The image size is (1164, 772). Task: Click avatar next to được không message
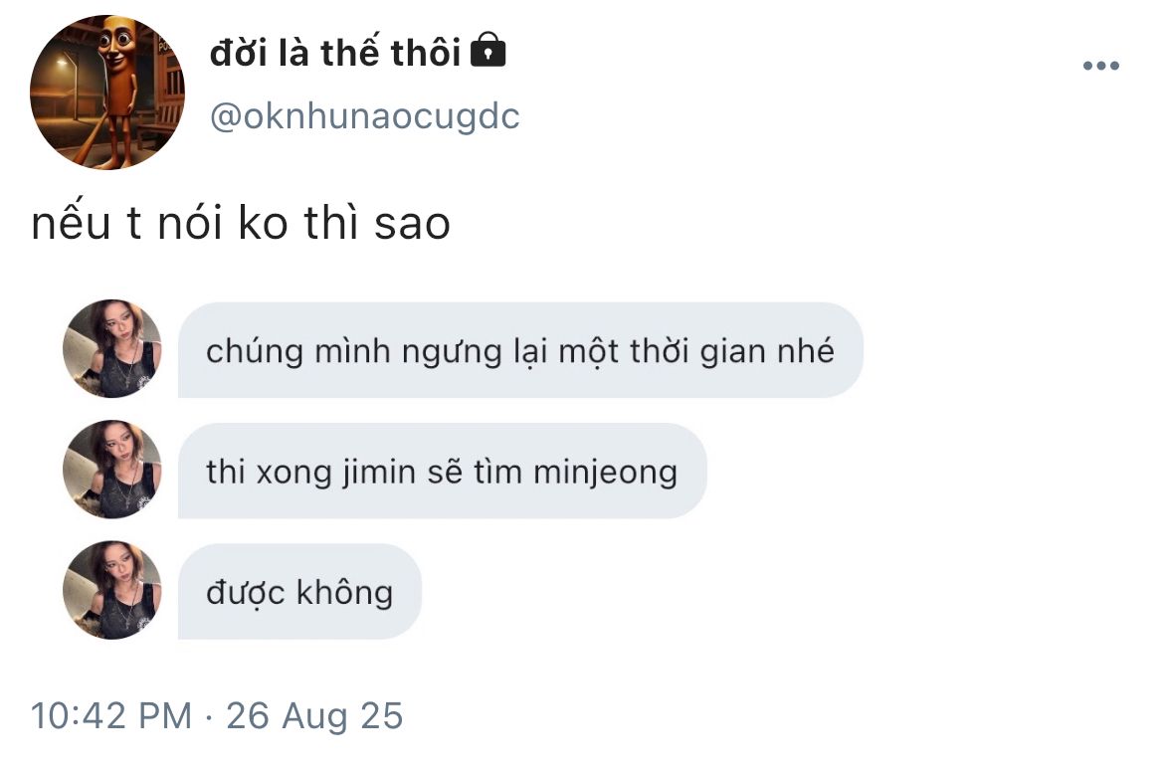click(x=112, y=590)
